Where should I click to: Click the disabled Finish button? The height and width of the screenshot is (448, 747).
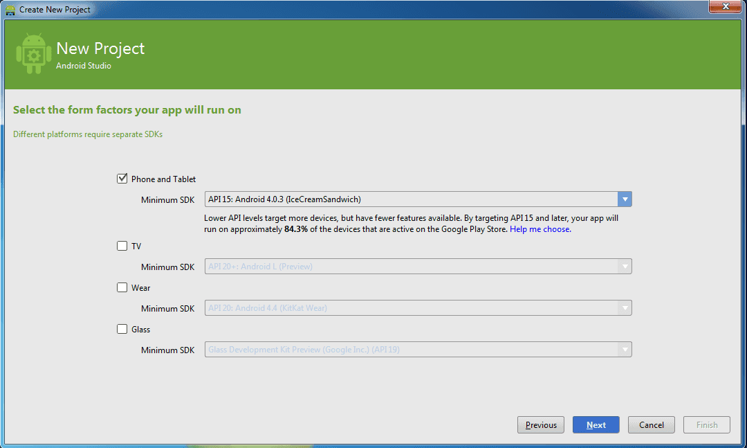[706, 424]
